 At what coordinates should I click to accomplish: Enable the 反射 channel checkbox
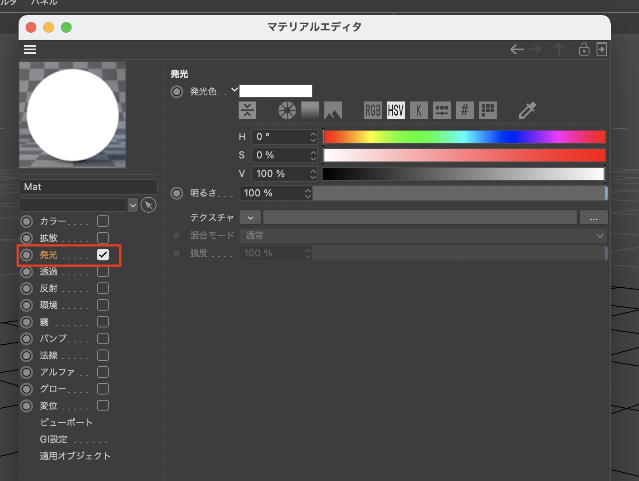[x=103, y=288]
